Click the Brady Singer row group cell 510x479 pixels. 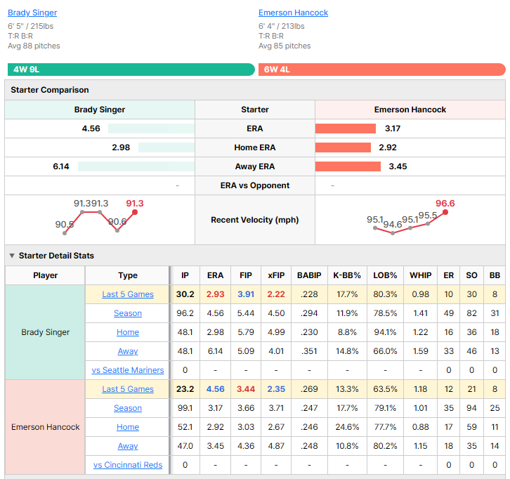coord(45,332)
